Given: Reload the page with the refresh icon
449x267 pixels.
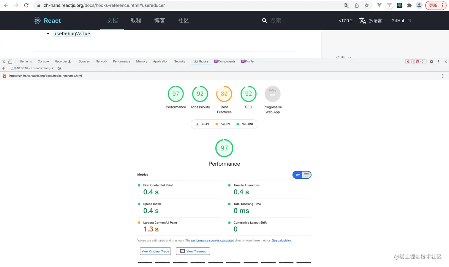Looking at the screenshot, I should [x=26, y=5].
